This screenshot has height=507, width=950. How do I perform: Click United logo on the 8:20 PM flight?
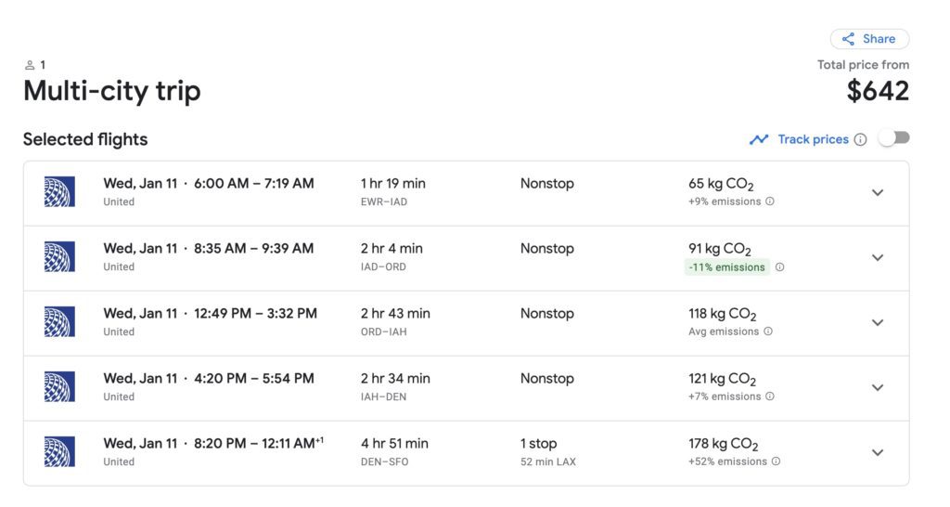tap(59, 452)
